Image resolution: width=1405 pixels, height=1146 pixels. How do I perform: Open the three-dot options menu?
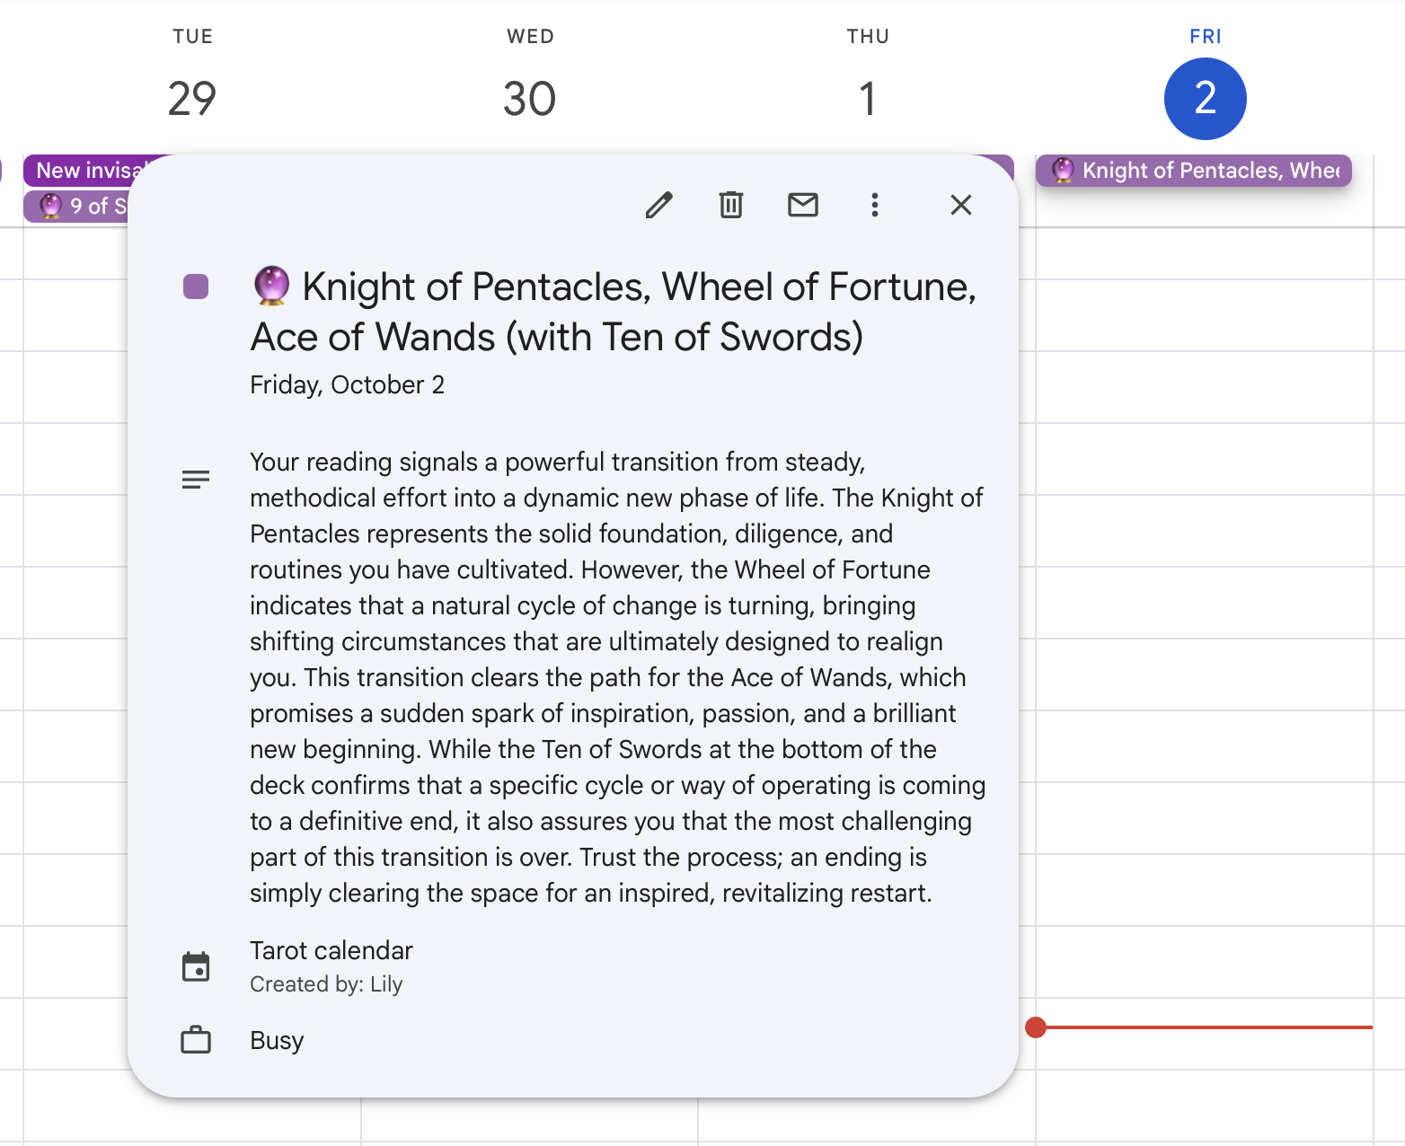tap(874, 206)
